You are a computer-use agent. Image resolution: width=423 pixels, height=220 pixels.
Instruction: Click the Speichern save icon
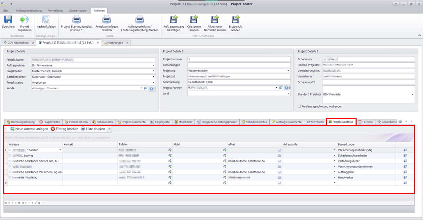(8, 20)
